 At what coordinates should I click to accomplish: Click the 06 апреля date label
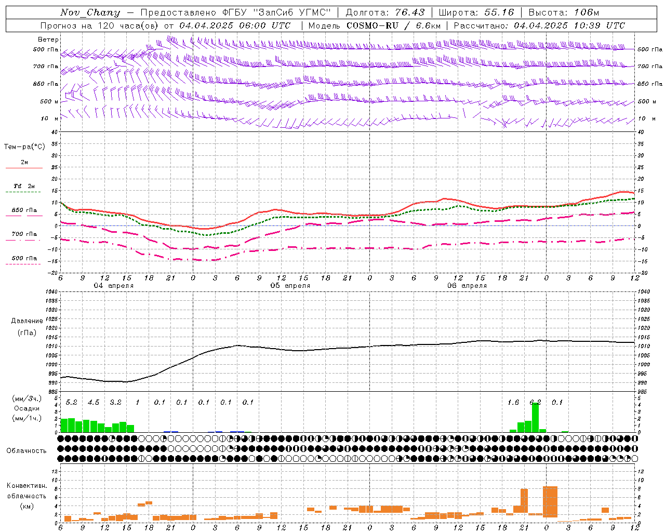pos(467,286)
